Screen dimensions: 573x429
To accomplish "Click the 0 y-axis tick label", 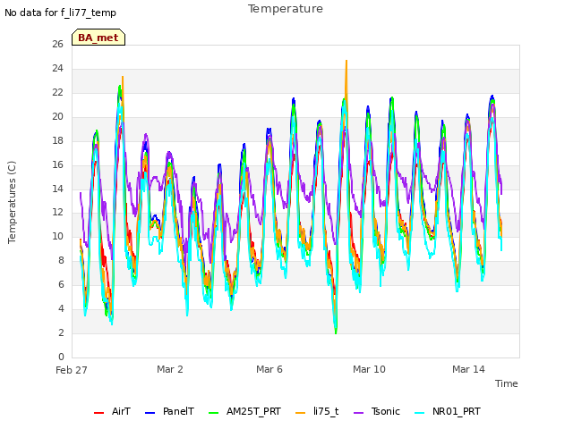I will click(61, 357).
